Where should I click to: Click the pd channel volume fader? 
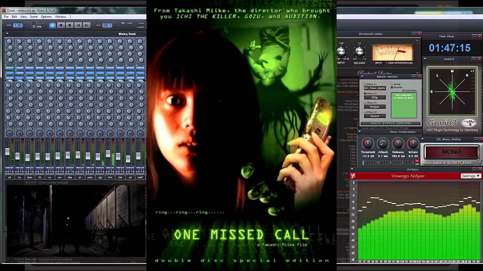pyautogui.click(x=128, y=158)
